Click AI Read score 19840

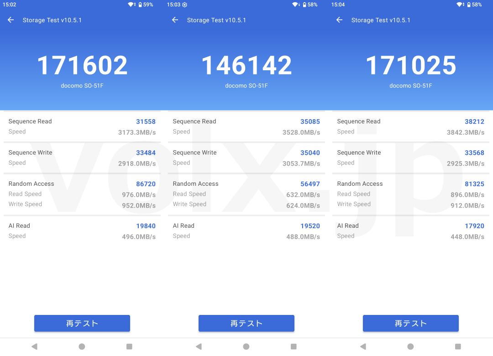pos(146,226)
